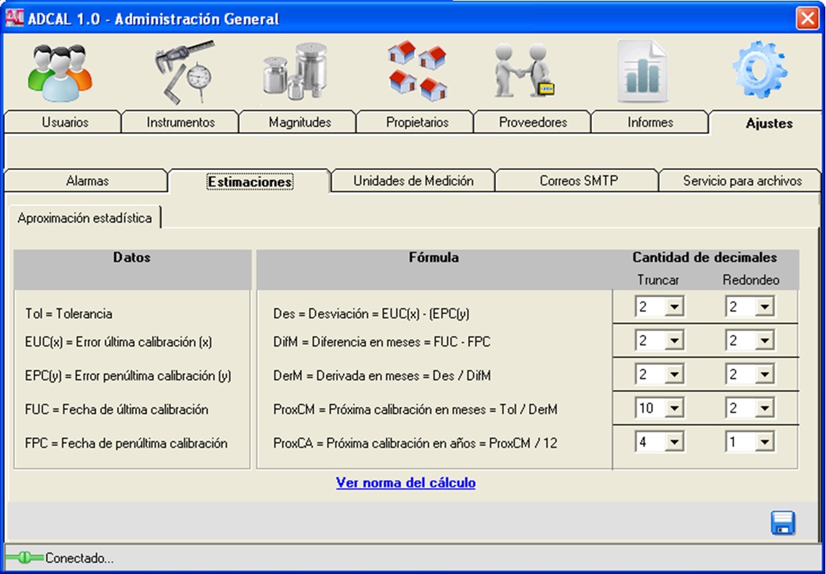The width and height of the screenshot is (826, 574).
Task: Open Truncar dropdown for DerM formula
Action: [x=673, y=375]
